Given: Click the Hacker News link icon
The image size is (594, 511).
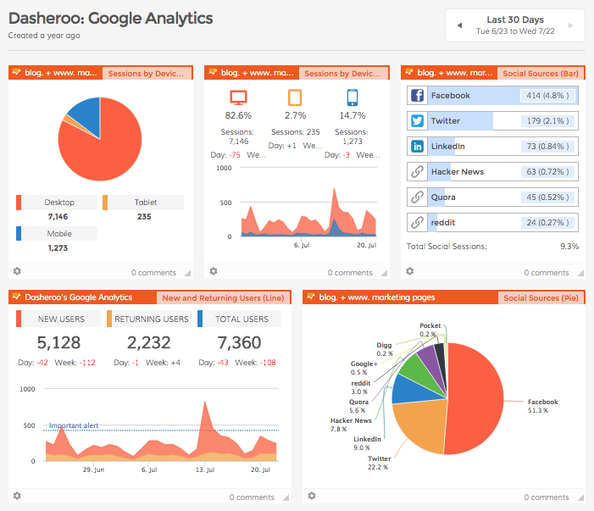Looking at the screenshot, I should (418, 172).
